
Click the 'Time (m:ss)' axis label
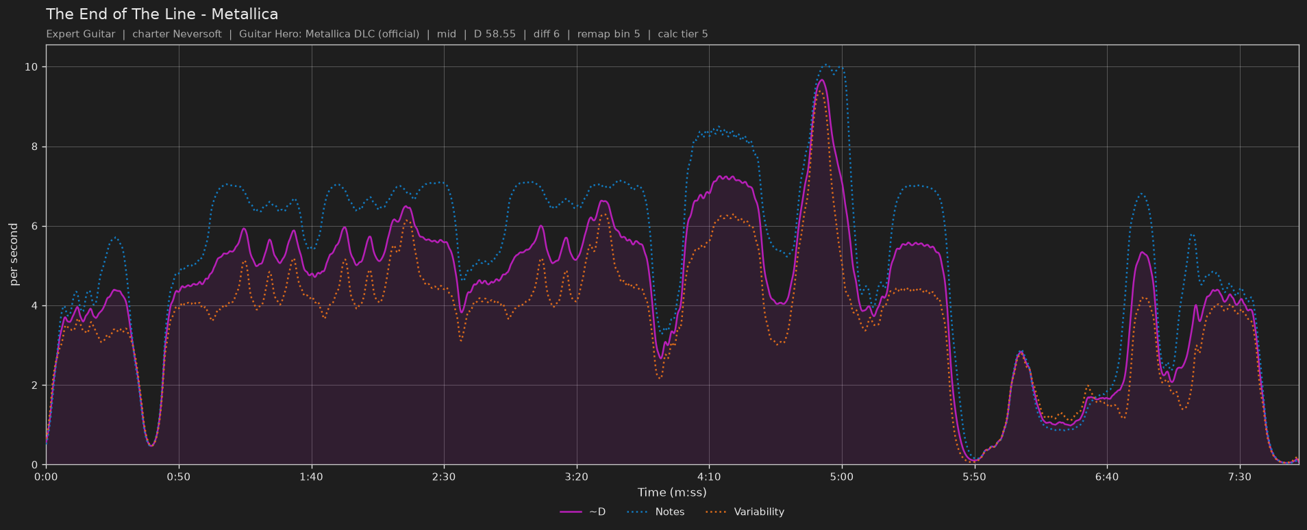pyautogui.click(x=672, y=492)
